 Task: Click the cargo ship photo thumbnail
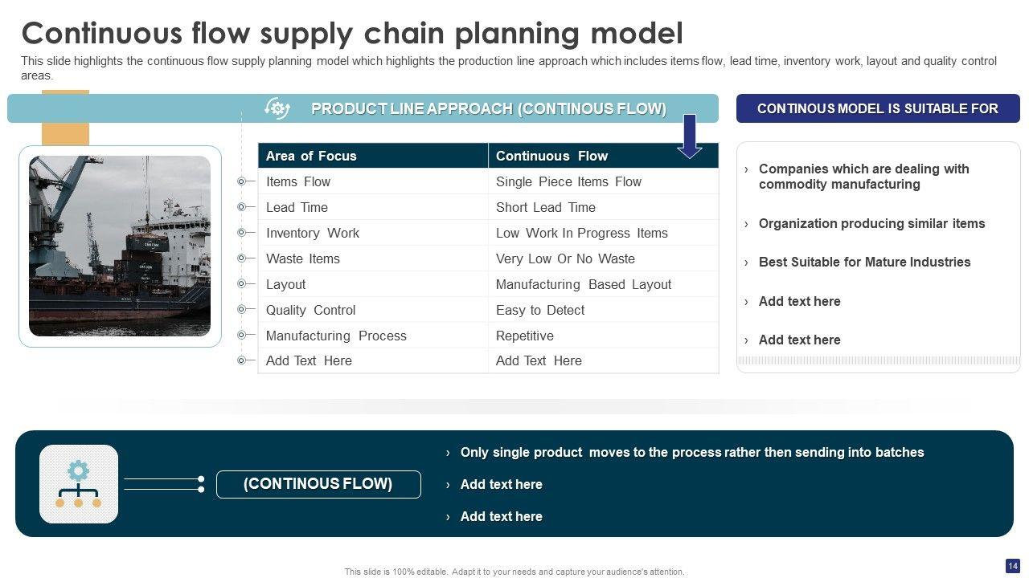(x=120, y=246)
